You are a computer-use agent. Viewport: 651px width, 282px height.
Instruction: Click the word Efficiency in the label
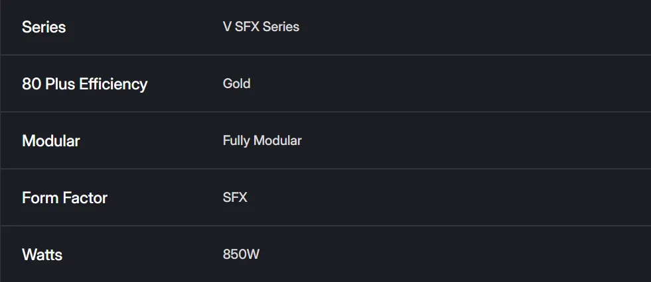[113, 84]
